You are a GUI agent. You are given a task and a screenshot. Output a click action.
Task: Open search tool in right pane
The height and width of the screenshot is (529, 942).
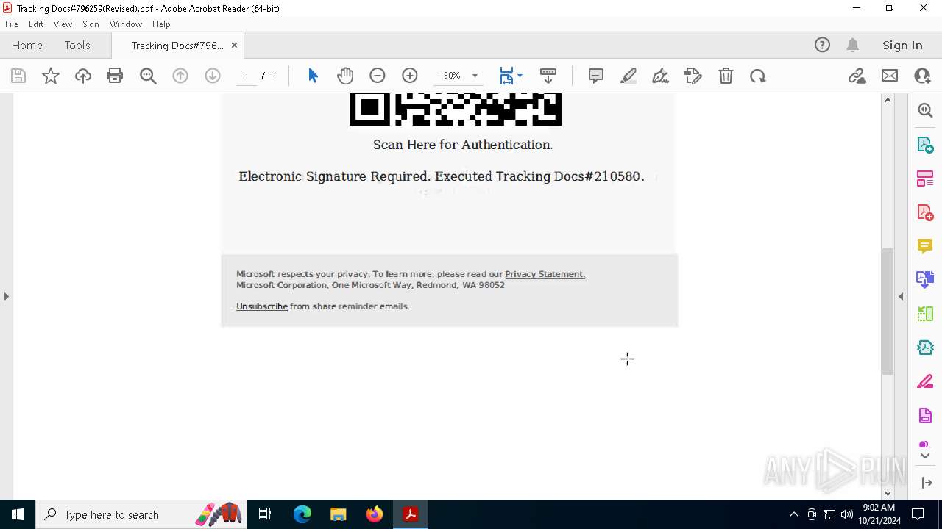coord(925,110)
